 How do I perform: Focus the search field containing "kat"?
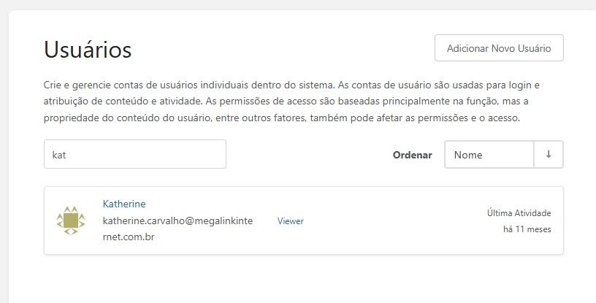[x=135, y=154]
